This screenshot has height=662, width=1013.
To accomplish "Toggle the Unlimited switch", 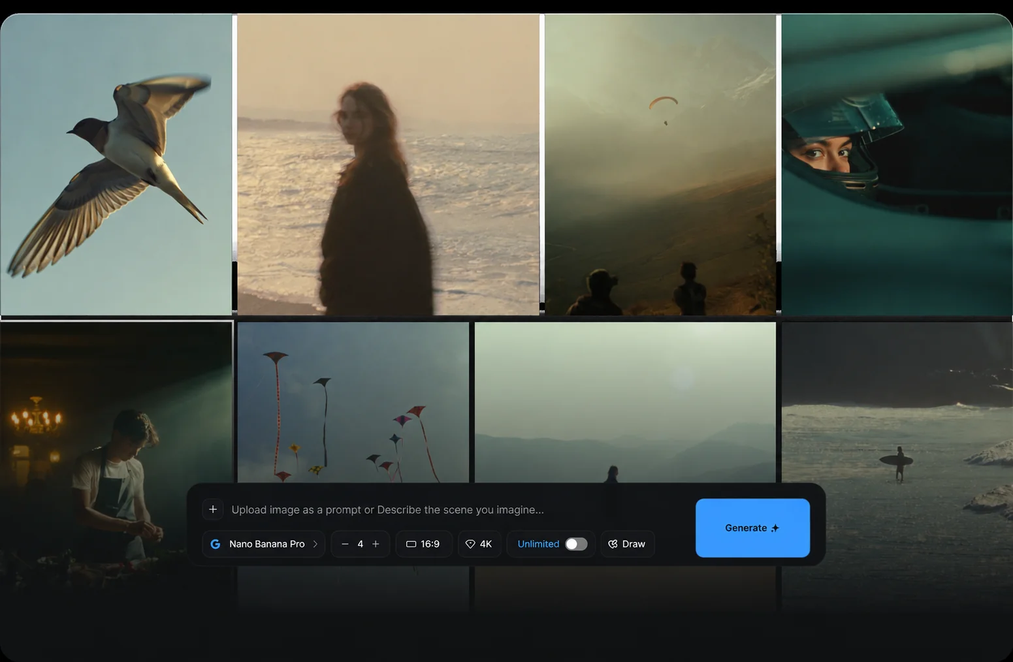I will 576,544.
